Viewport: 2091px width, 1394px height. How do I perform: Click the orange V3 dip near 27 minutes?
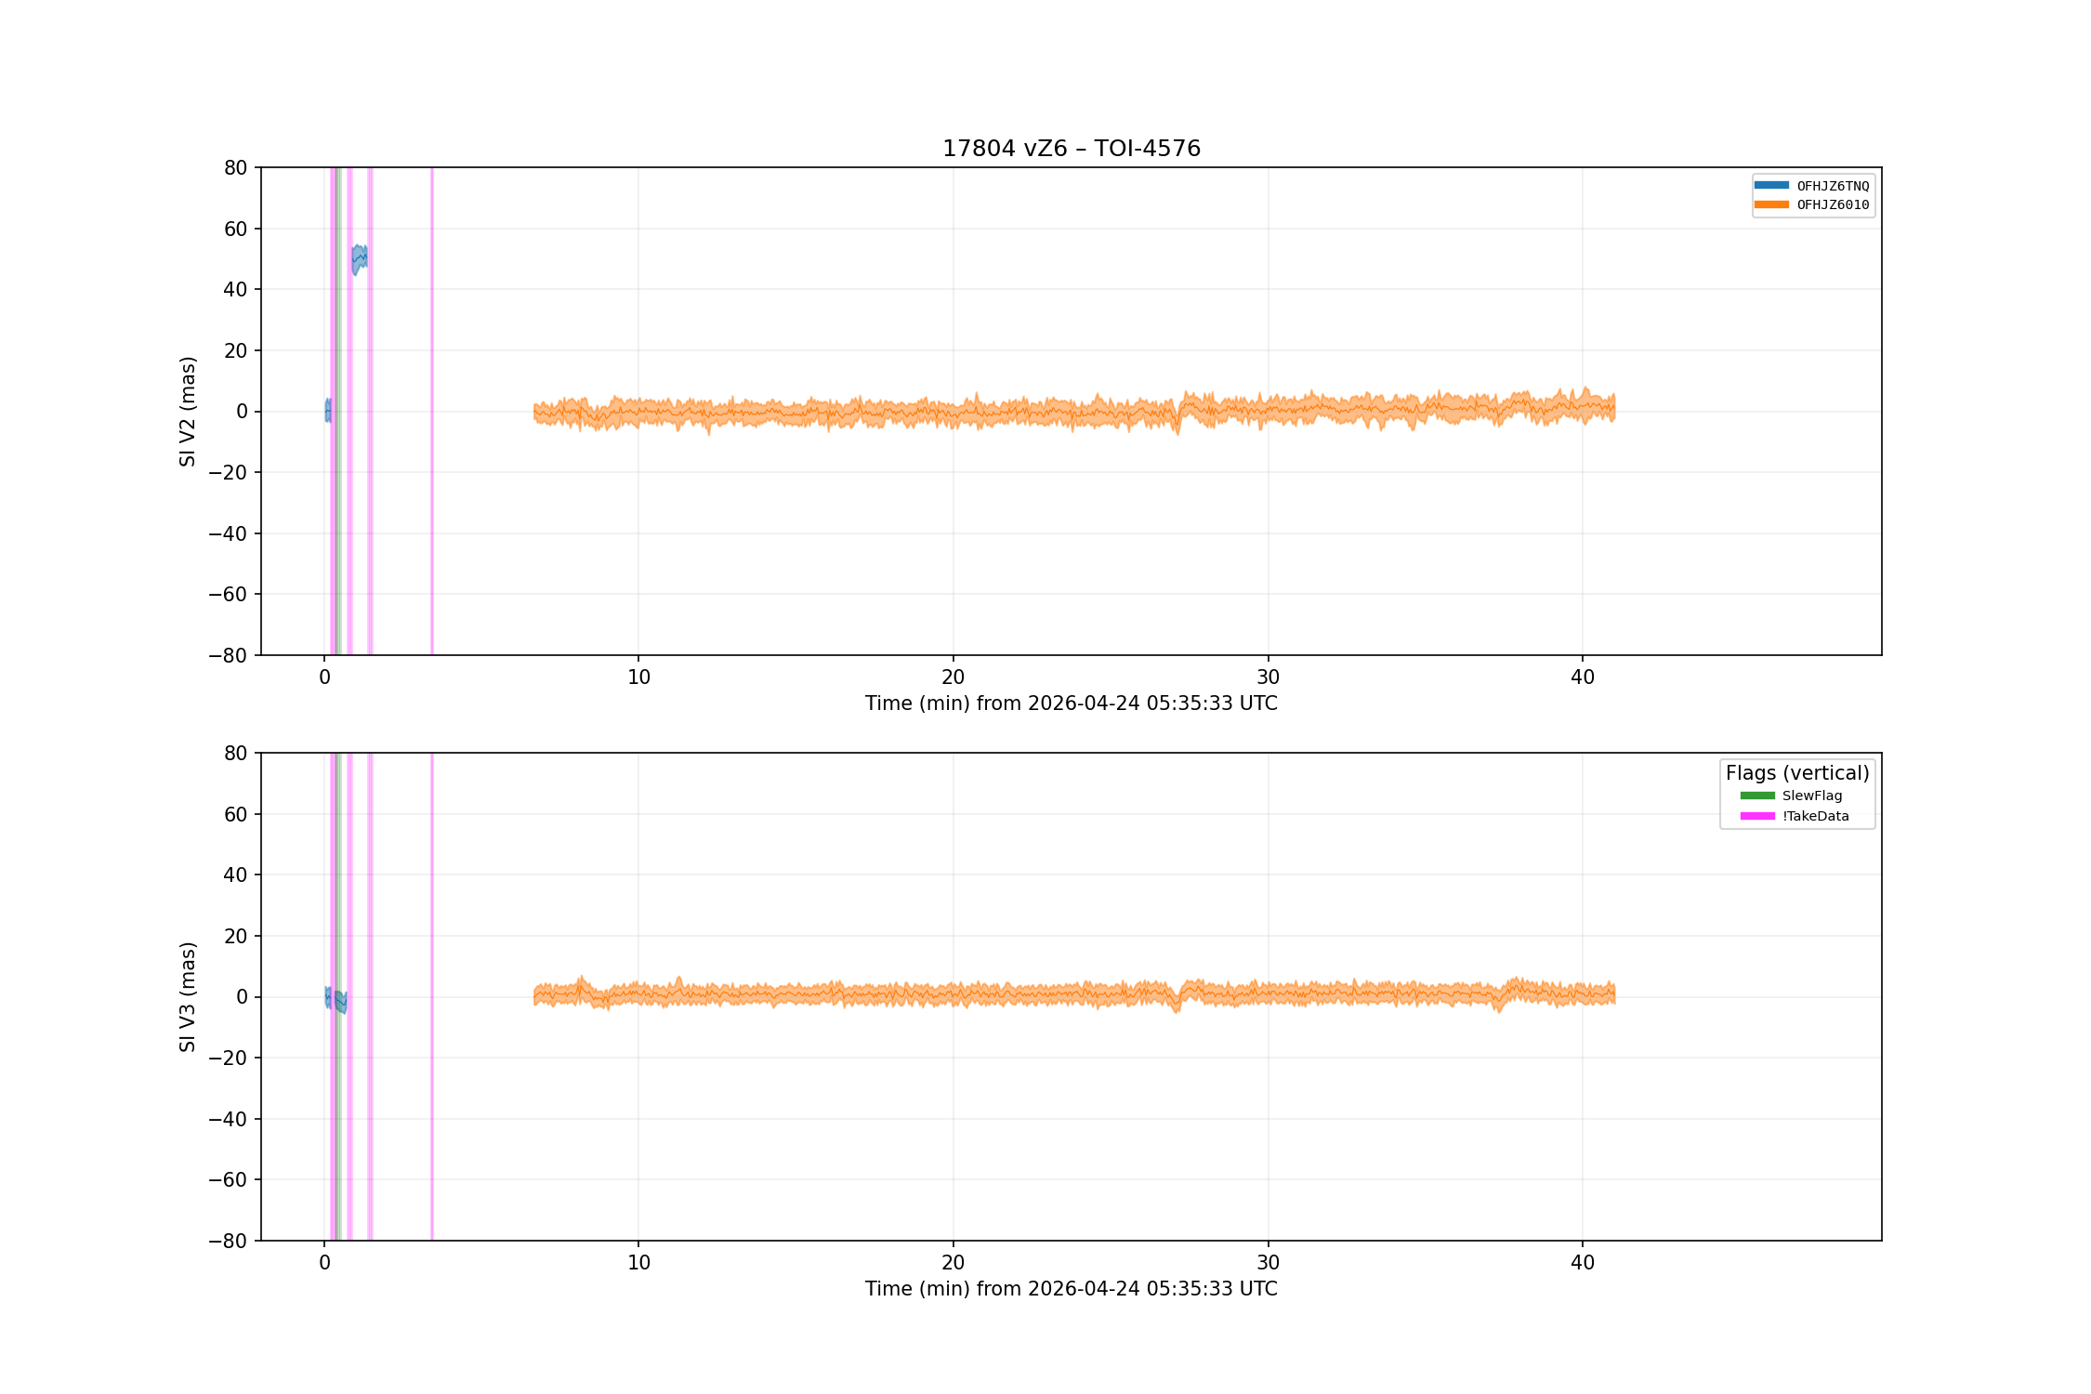[1177, 1002]
